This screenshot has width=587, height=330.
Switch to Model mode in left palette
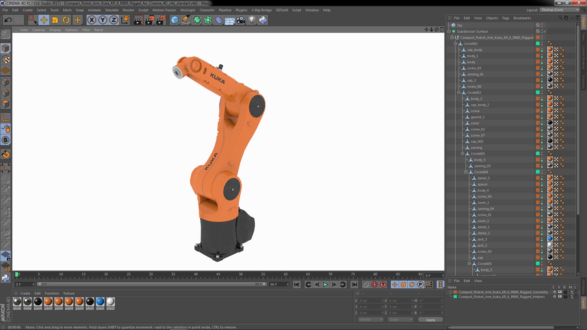pyautogui.click(x=6, y=49)
